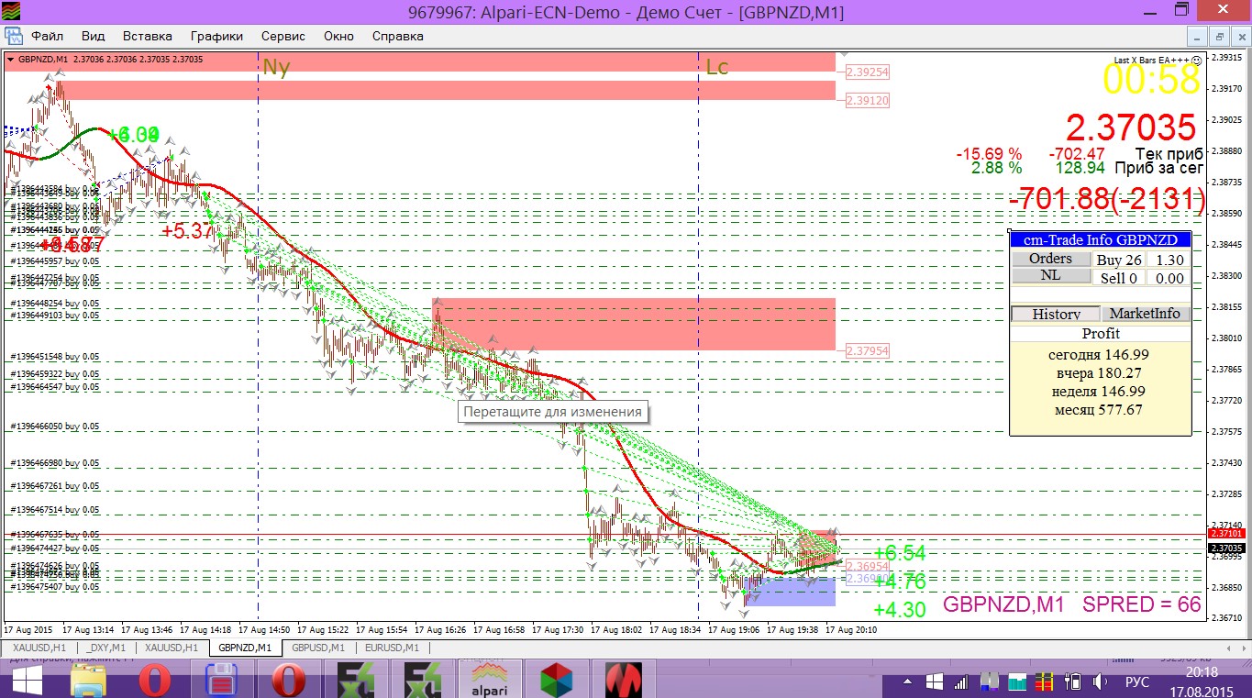Select order #1396467261 buy 0.05 label
The image size is (1252, 698).
click(x=55, y=487)
